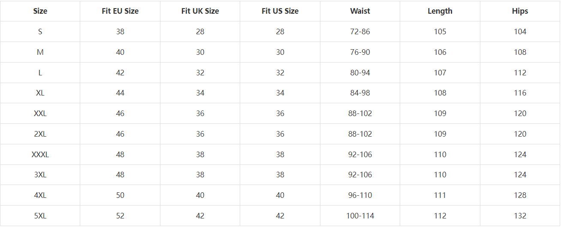The width and height of the screenshot is (561, 227).
Task: Click the Waist column header
Action: pyautogui.click(x=360, y=11)
